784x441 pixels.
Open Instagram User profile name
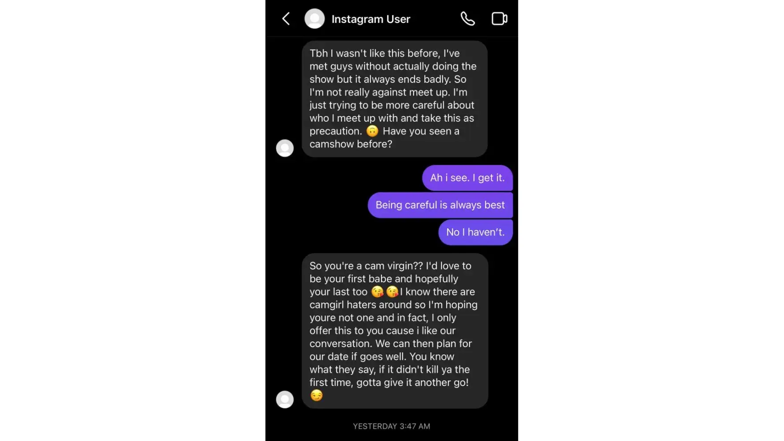(371, 19)
